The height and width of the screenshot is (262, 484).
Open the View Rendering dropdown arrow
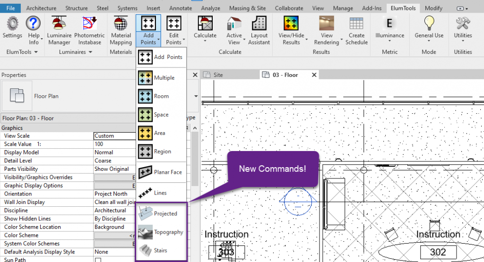342,40
